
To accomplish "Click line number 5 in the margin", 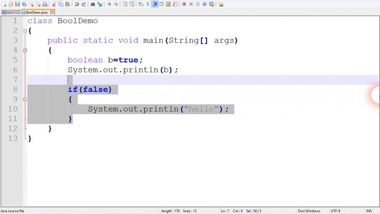I will pos(15,60).
